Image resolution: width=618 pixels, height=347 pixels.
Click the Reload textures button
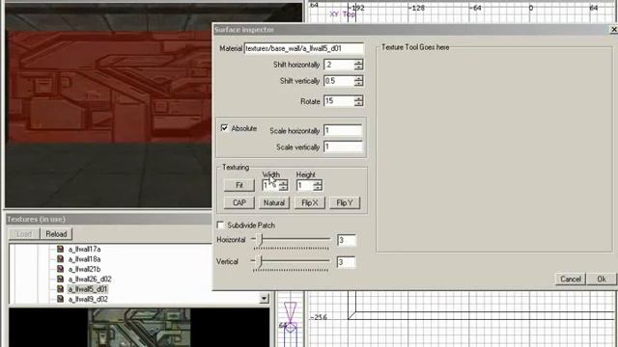(x=56, y=233)
